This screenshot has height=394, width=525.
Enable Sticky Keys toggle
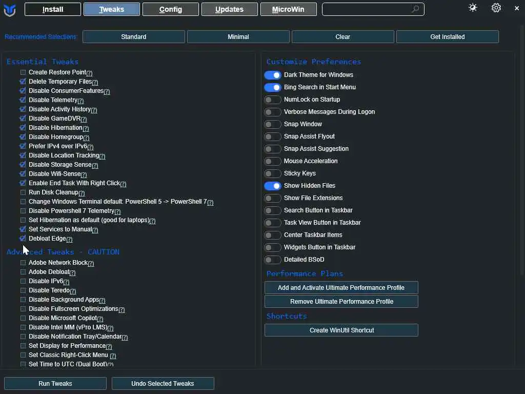(x=273, y=173)
